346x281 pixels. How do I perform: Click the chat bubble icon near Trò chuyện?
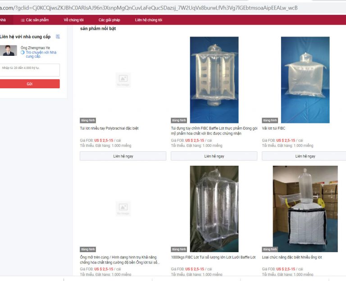coord(23,53)
